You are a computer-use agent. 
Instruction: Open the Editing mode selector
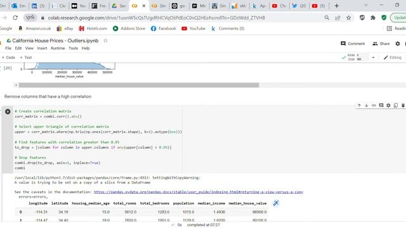(393, 58)
